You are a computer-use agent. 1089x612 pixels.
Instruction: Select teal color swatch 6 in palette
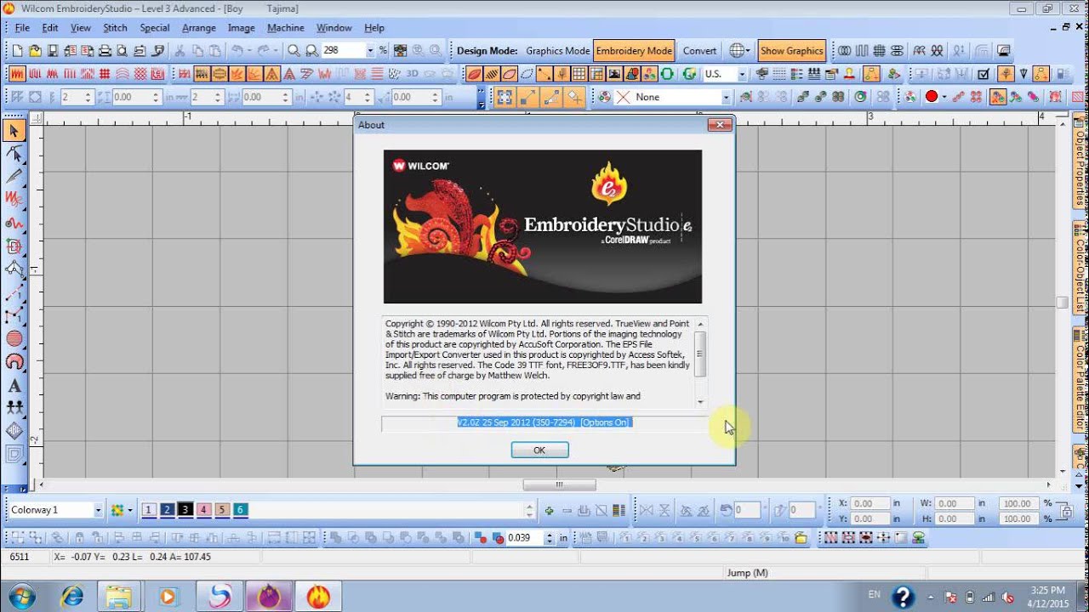click(241, 510)
